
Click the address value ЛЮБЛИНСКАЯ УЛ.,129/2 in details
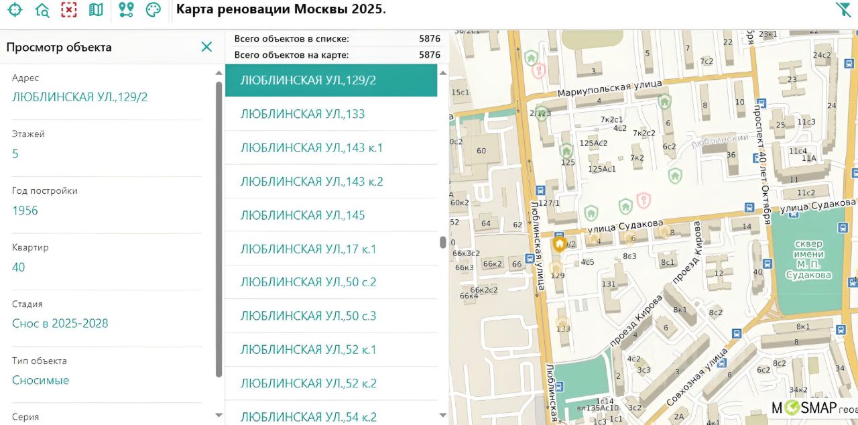click(80, 97)
